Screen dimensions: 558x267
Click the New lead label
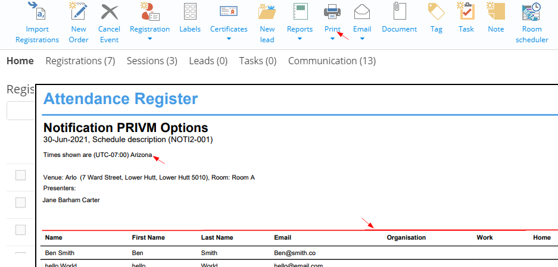(x=267, y=34)
